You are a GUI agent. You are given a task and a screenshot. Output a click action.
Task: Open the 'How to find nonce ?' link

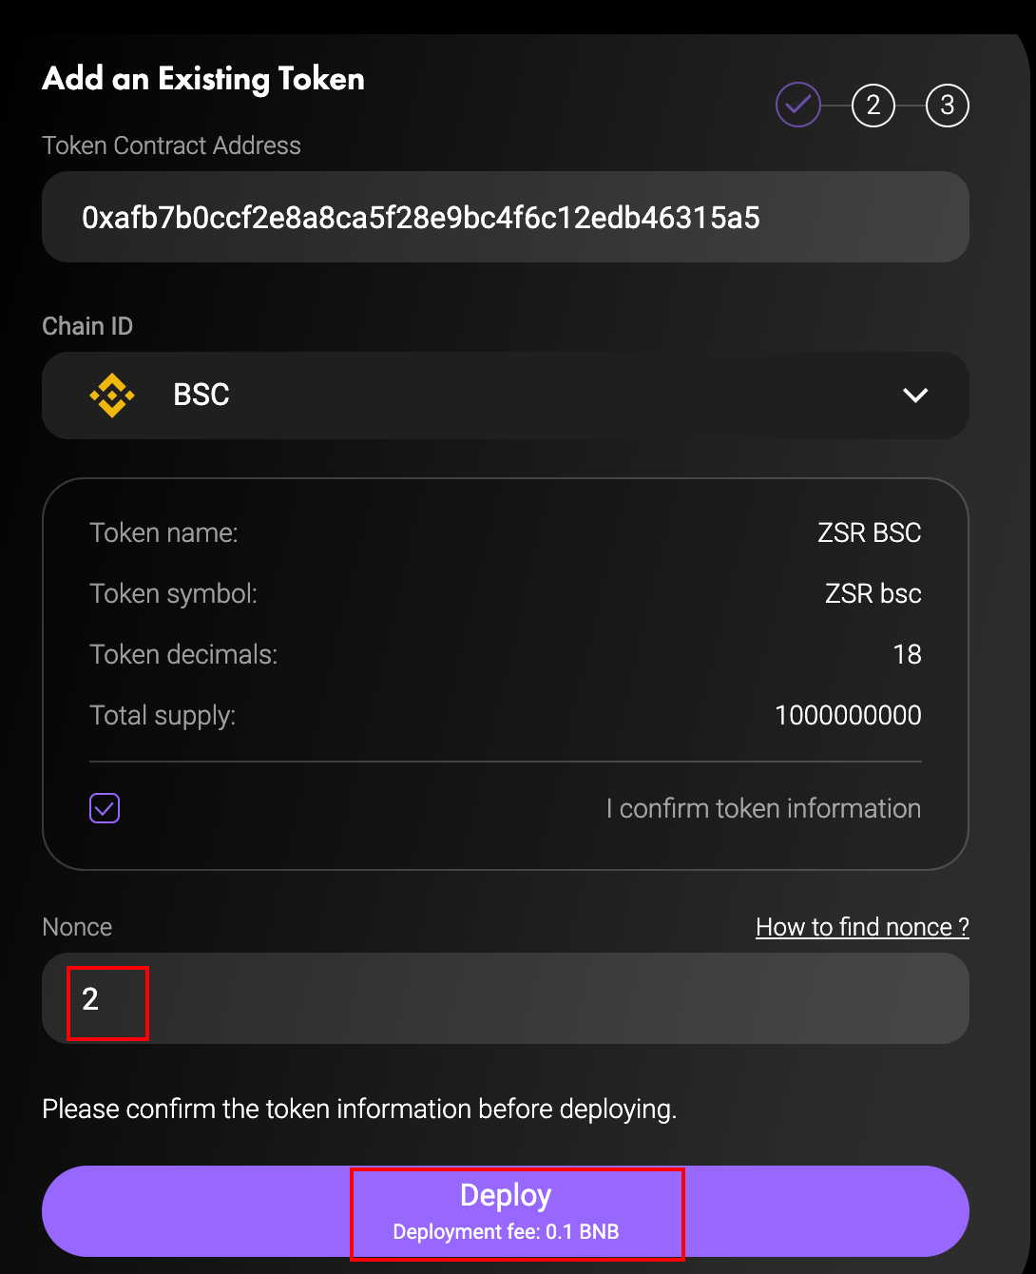862,927
